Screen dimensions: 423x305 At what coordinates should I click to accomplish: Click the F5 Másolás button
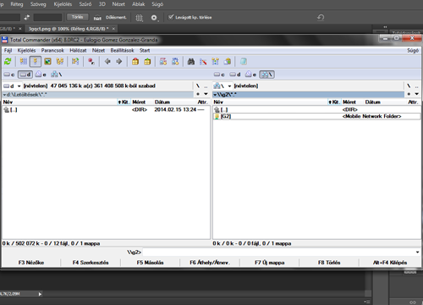click(151, 263)
